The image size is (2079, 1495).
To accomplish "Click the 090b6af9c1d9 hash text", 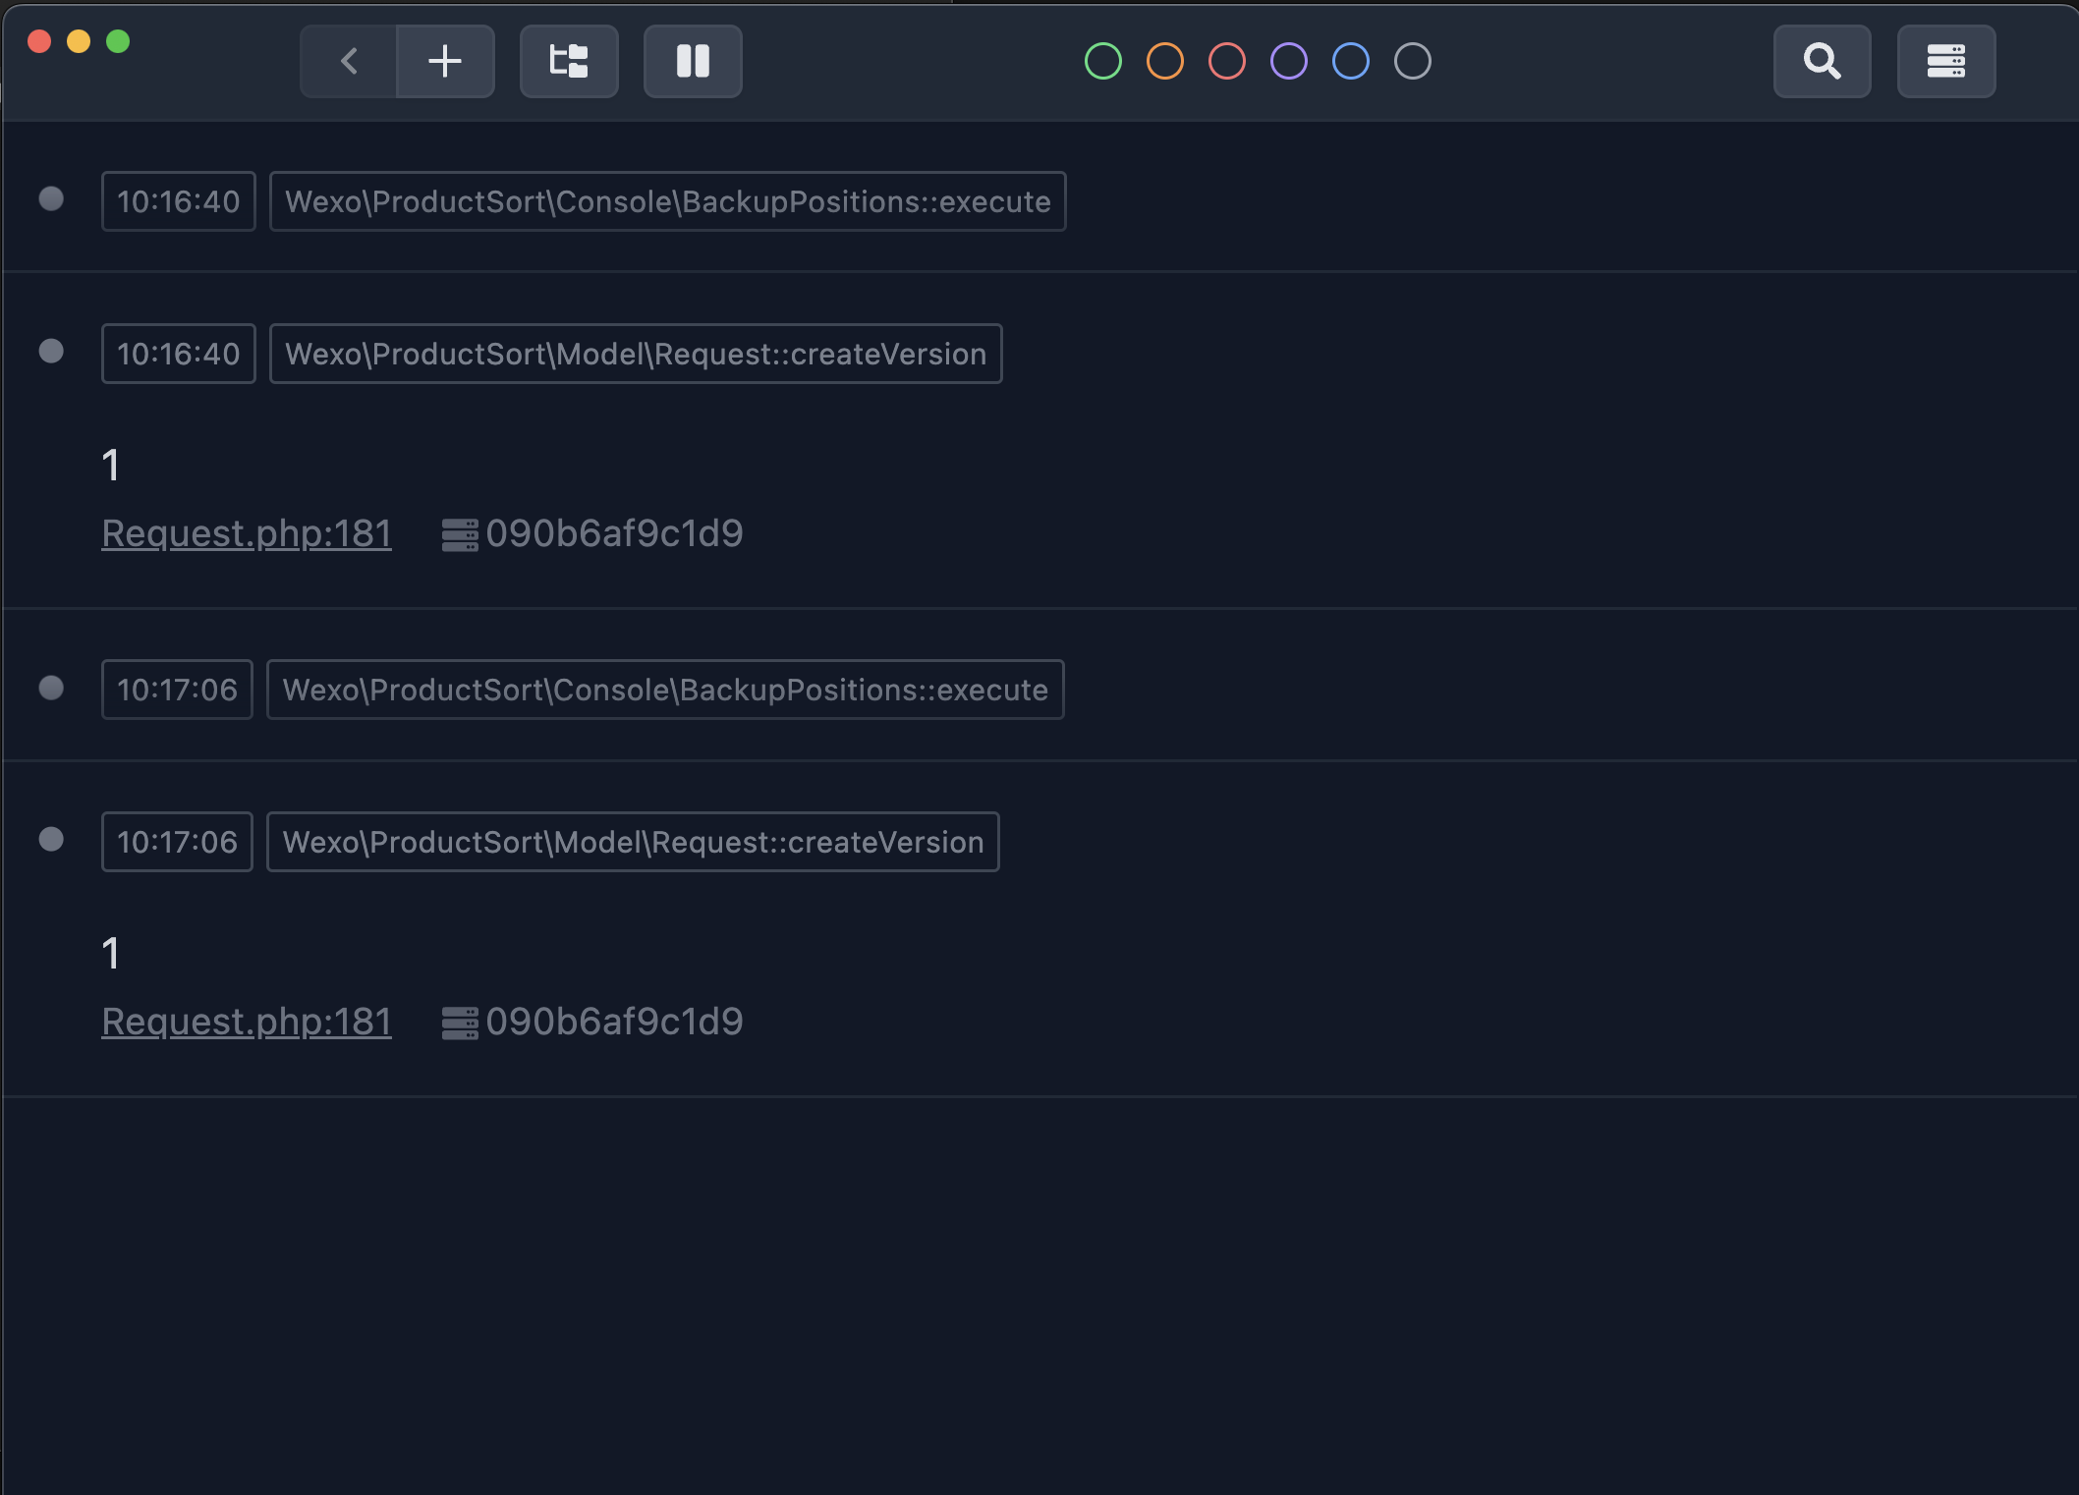I will coord(615,532).
